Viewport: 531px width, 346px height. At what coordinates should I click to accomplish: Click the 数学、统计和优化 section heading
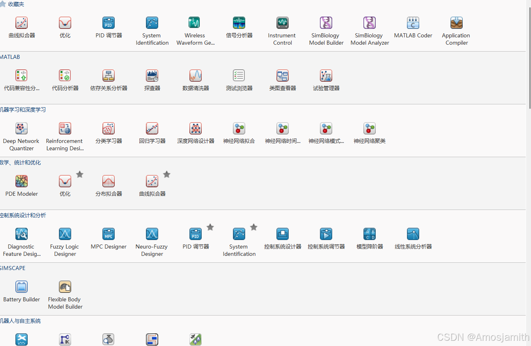pos(20,162)
